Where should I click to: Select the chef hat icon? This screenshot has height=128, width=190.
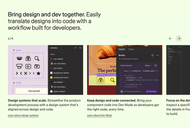click(x=19, y=66)
